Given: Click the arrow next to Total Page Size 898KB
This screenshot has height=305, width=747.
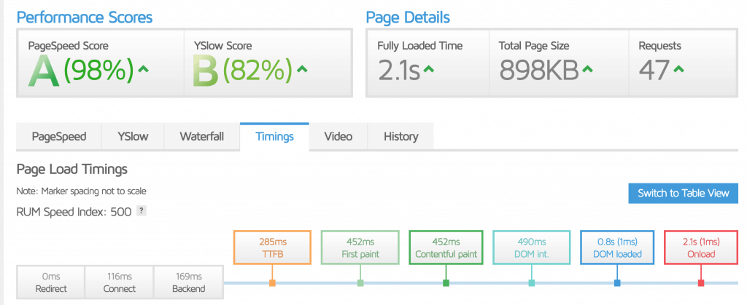Looking at the screenshot, I should click(x=588, y=70).
